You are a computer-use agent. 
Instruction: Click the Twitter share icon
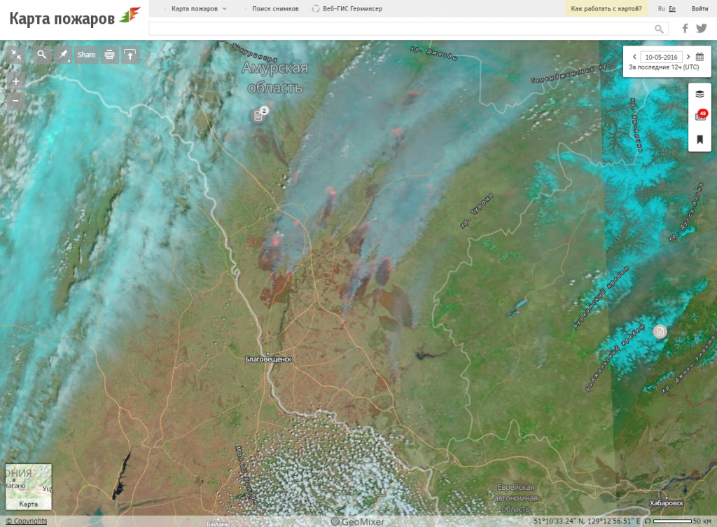(x=702, y=28)
